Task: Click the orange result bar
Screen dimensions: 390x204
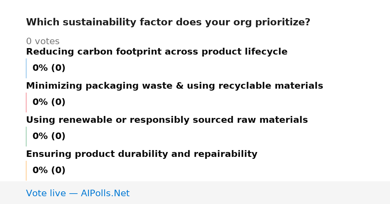Action: pyautogui.click(x=26, y=171)
